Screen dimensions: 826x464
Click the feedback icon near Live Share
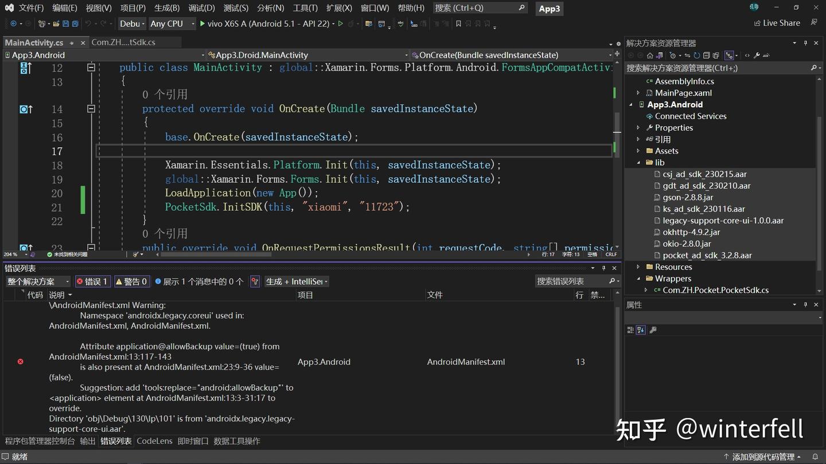[813, 23]
